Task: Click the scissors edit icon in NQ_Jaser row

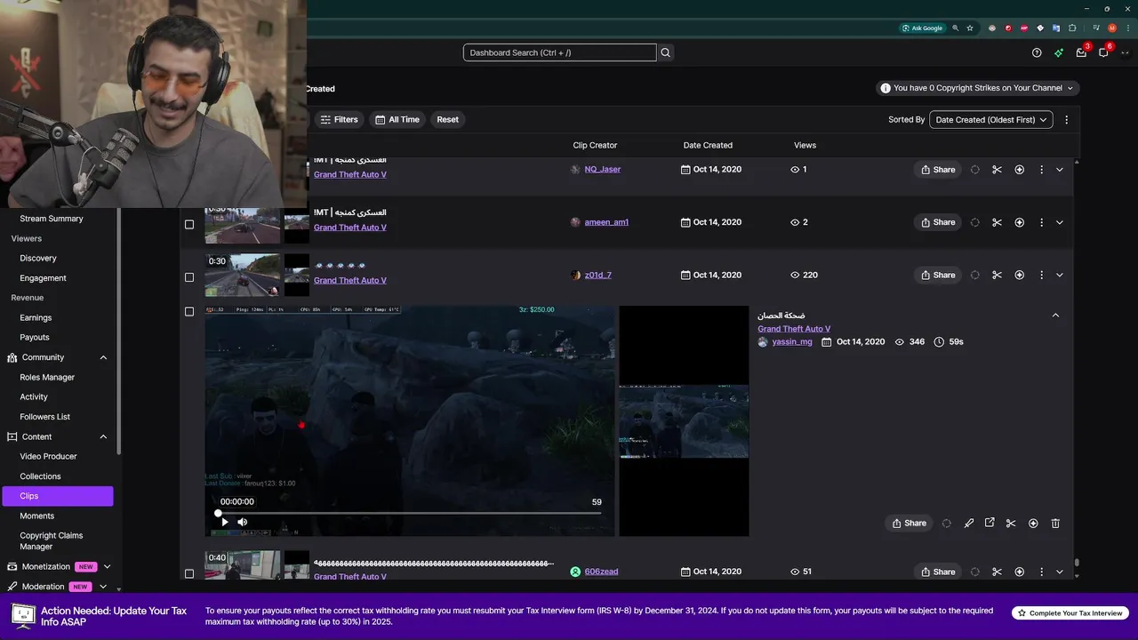Action: [x=997, y=170]
